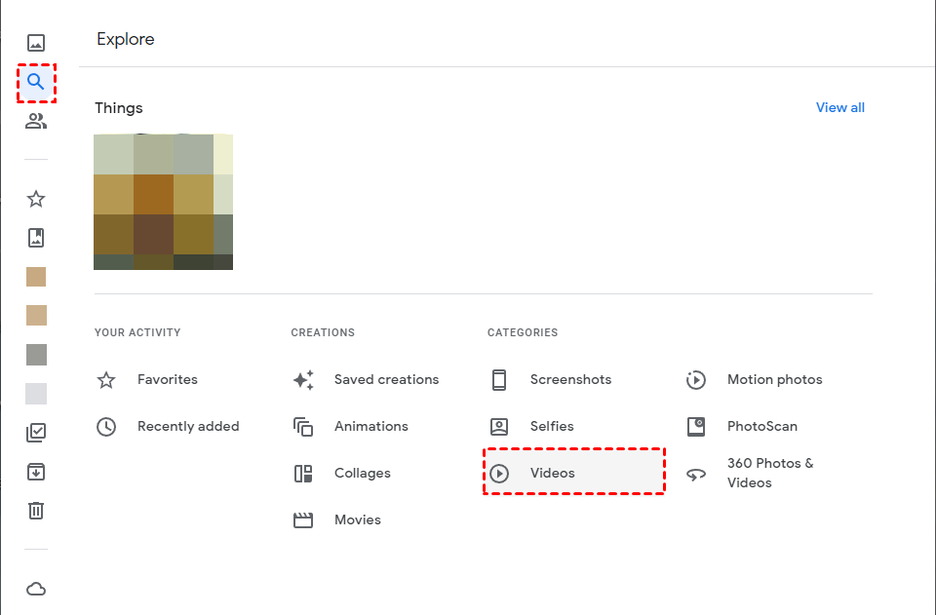Viewport: 936px width, 615px height.
Task: Browse the Animations creations
Action: [x=370, y=426]
